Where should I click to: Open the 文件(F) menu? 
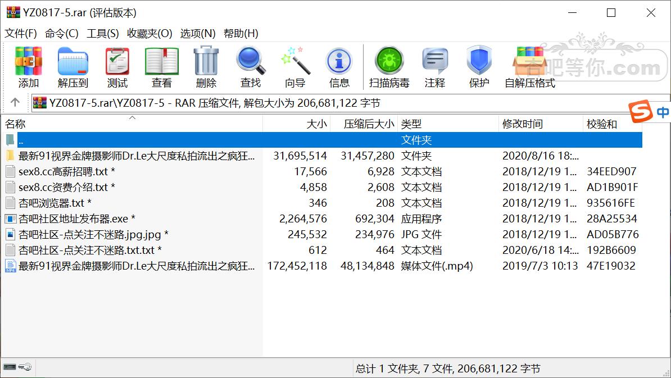pos(21,33)
